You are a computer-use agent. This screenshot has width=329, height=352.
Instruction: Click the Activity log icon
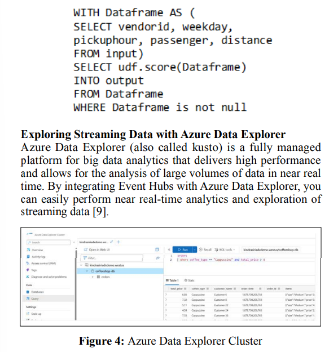click(28, 257)
